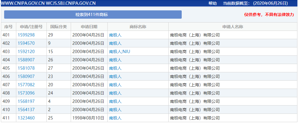This screenshot has width=298, height=123.
Task: Click the 国际分类 column header
Action: pos(59,27)
